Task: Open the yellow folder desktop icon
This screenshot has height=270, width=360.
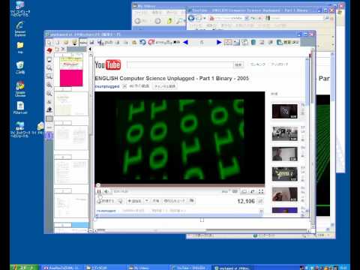Action: click(x=20, y=47)
